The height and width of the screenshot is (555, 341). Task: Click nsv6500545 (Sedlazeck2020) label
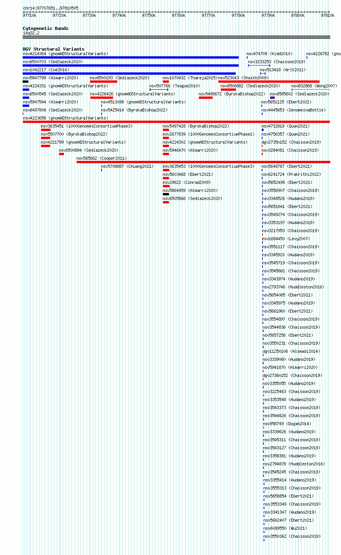53,94
